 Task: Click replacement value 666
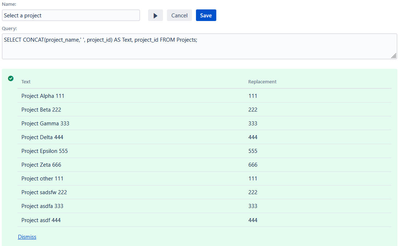253,165
